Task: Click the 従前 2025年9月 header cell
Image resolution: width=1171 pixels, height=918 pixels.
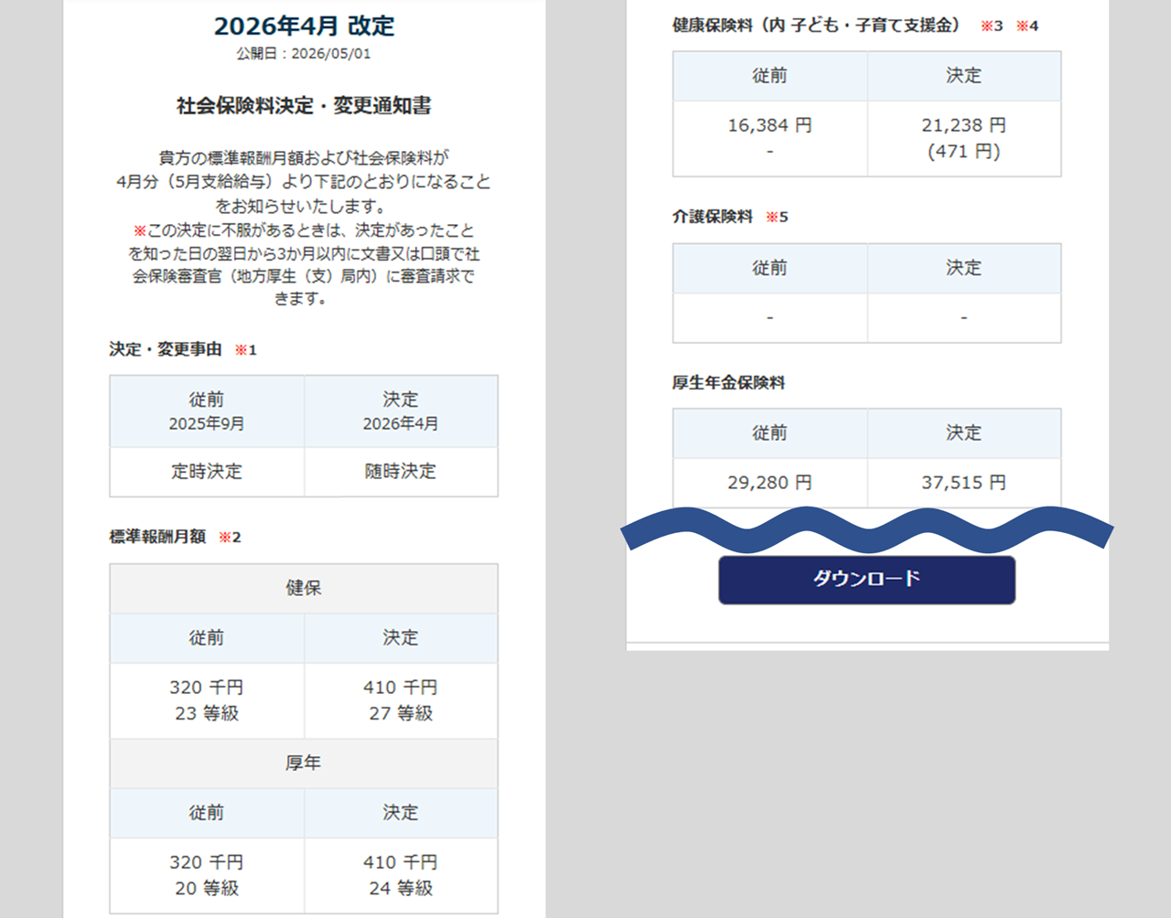Action: click(207, 411)
